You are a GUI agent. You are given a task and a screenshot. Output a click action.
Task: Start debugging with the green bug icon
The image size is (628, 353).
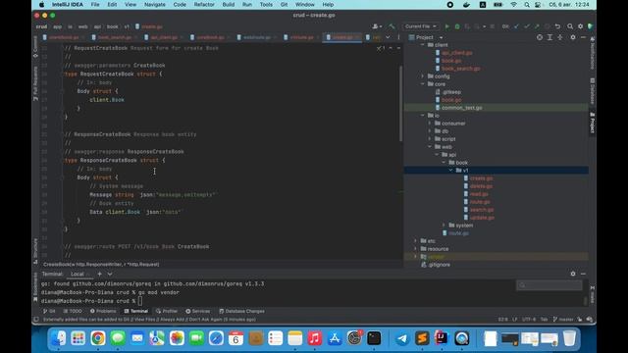pos(457,26)
